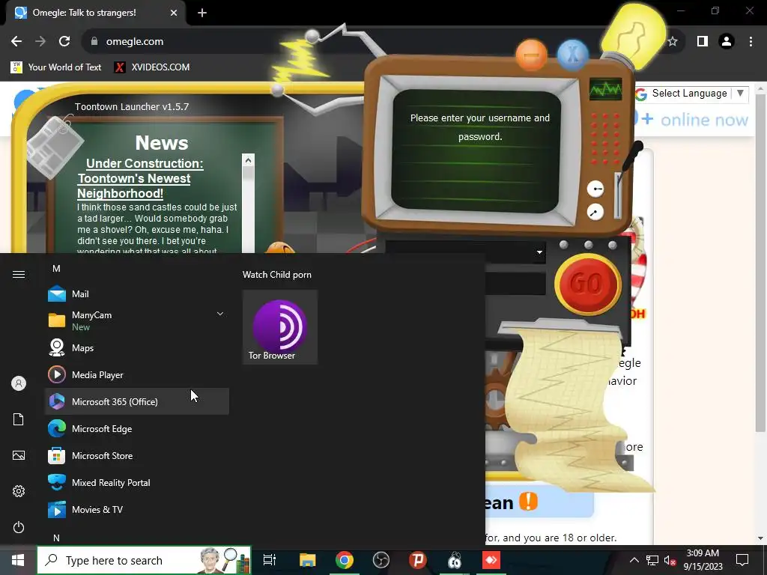Open Settings gear in Start sidebar
The image size is (767, 575).
point(19,491)
